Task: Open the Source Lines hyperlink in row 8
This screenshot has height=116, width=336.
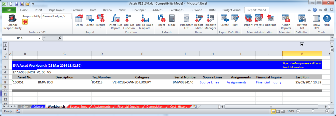Action: pyautogui.click(x=209, y=82)
